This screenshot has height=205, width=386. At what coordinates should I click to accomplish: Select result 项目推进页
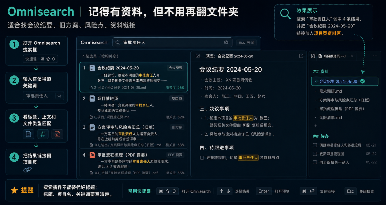pos(133,106)
